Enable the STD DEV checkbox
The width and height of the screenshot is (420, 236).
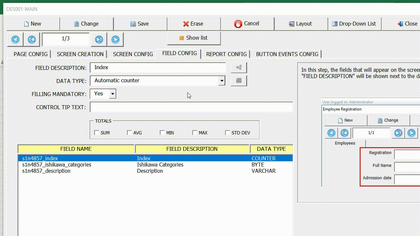pos(227,132)
